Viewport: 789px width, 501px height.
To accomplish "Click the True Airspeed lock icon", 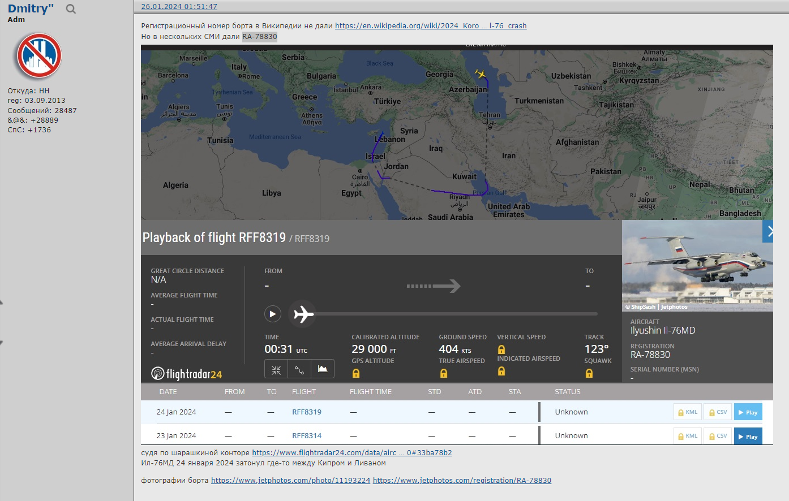I will coord(444,373).
